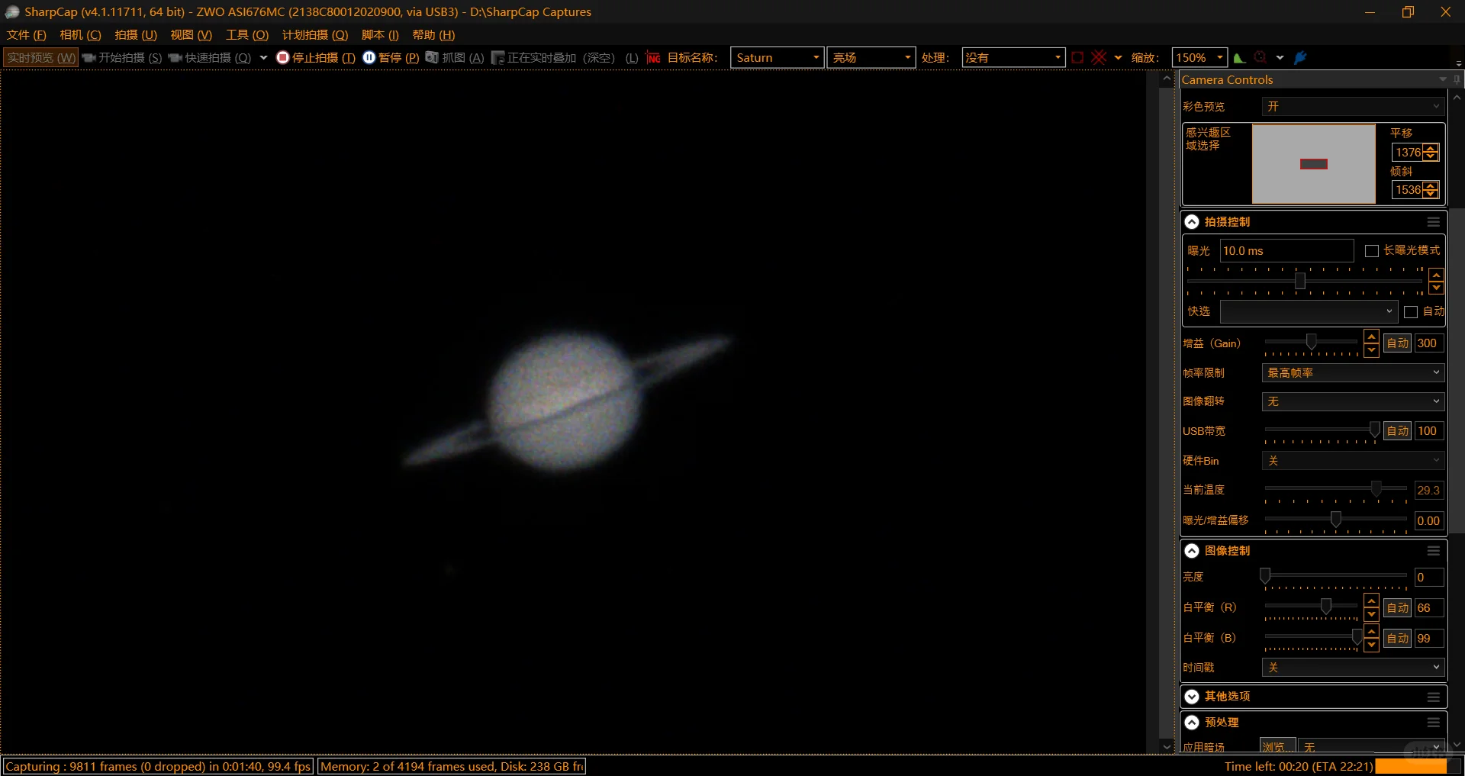Screen dimensions: 1465x776
Task: Open the 彩色预览 dropdown set to 开
Action: coord(1353,107)
